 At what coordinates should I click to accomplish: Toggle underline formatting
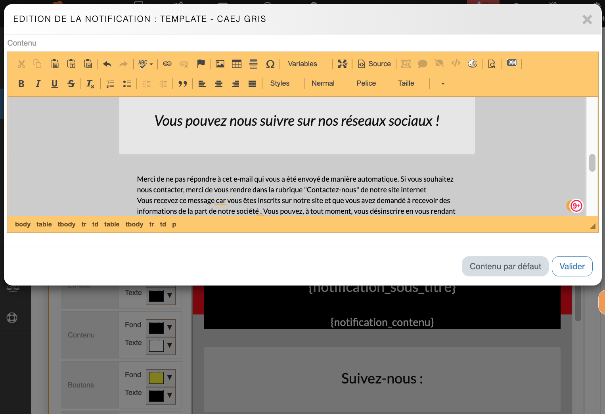(55, 84)
